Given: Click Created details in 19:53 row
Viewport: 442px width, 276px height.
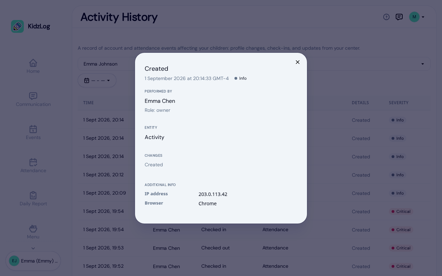Looking at the screenshot, I should [361, 248].
